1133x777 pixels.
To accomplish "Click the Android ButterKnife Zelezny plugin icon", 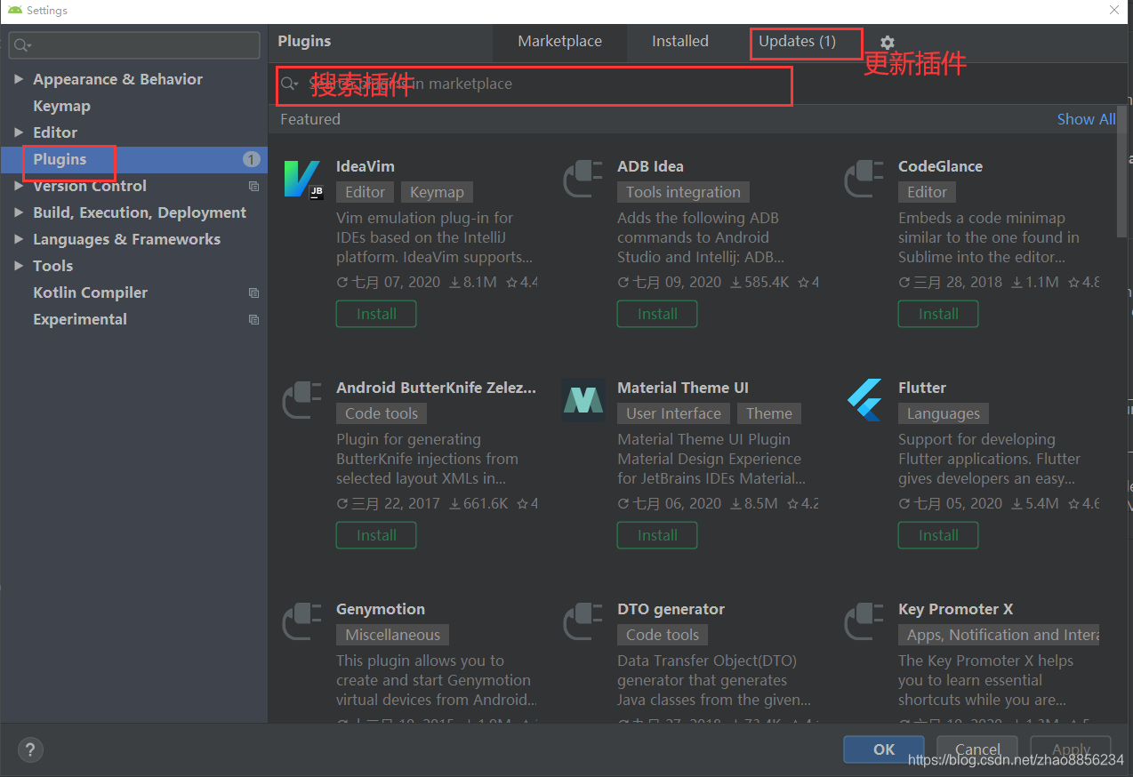I will click(x=303, y=400).
